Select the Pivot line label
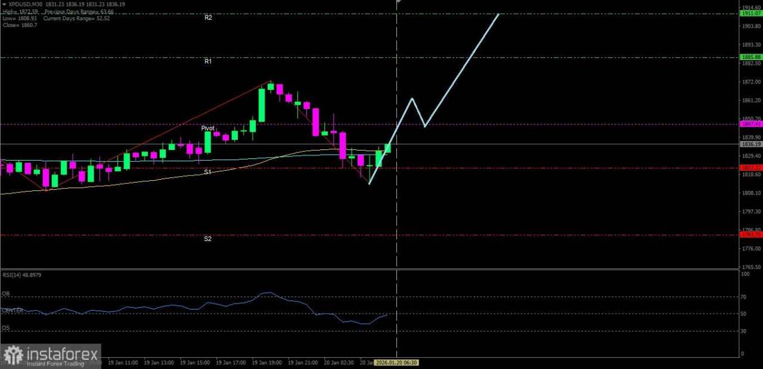 (x=207, y=128)
